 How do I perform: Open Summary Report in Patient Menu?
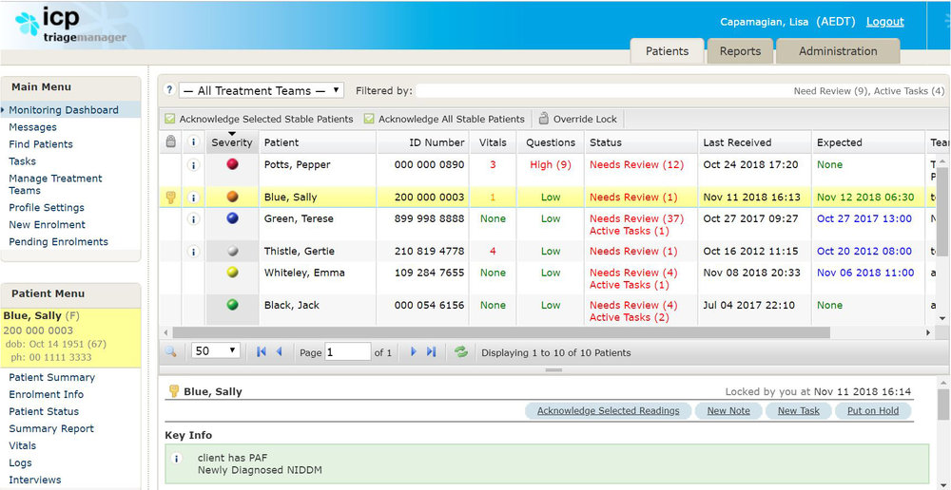pyautogui.click(x=51, y=428)
